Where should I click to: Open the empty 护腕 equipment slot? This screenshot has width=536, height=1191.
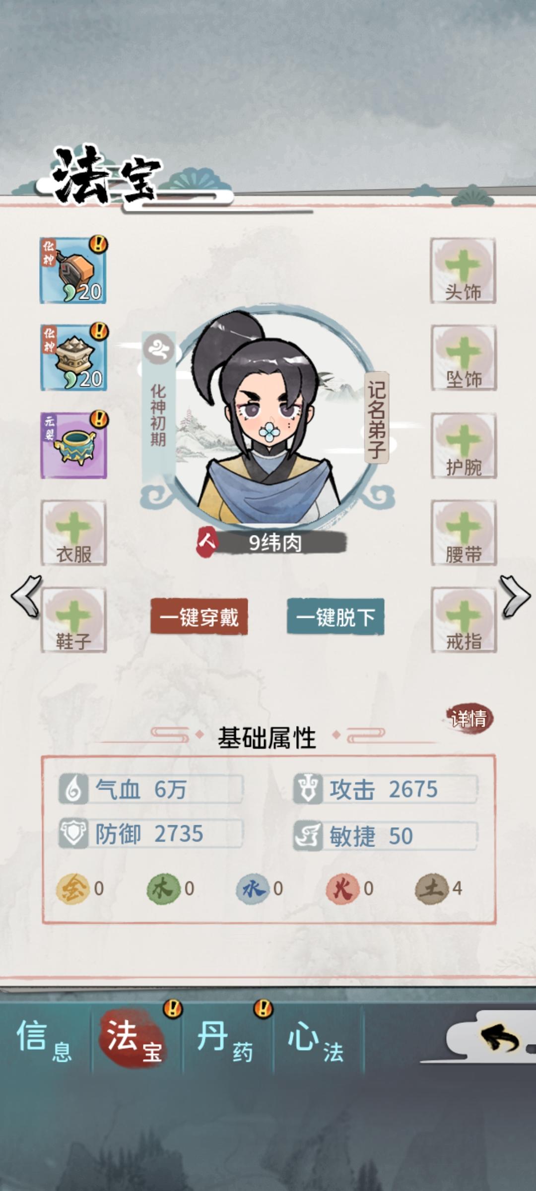[x=463, y=445]
